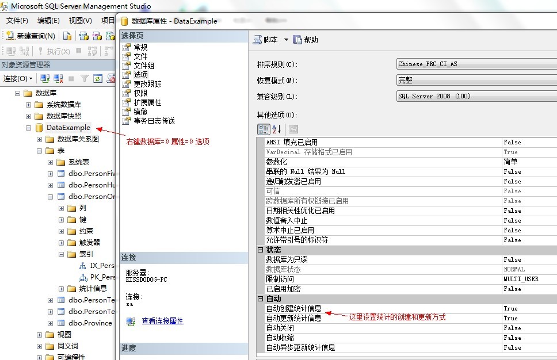557x360 pixels.
Task: Click the Property Pages icon in grid toolbar
Action: point(293,129)
